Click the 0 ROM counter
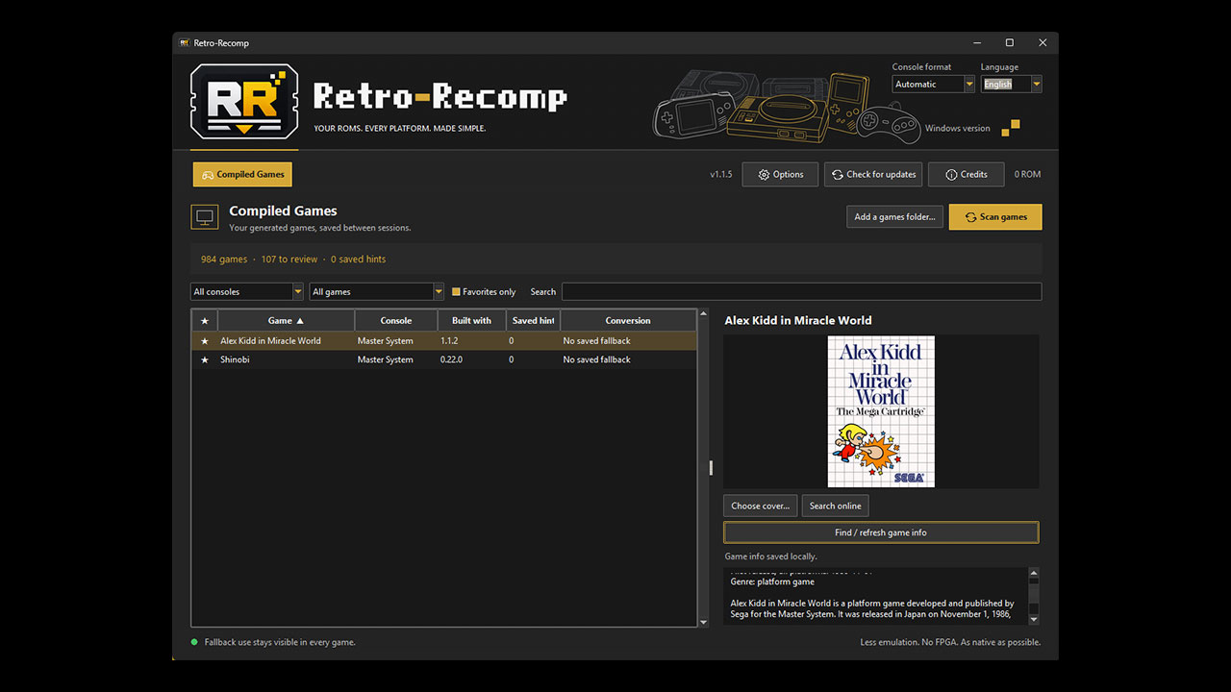The height and width of the screenshot is (692, 1231). click(x=1027, y=175)
